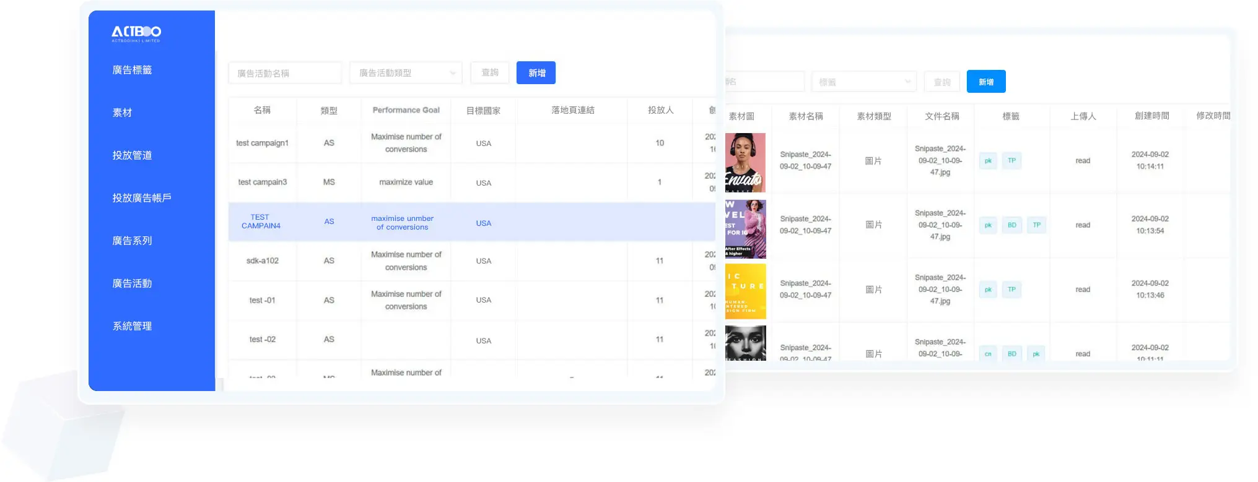Screen dimensions: 1258x482
Task: Click the 創建時間 column header
Action: (x=1152, y=116)
